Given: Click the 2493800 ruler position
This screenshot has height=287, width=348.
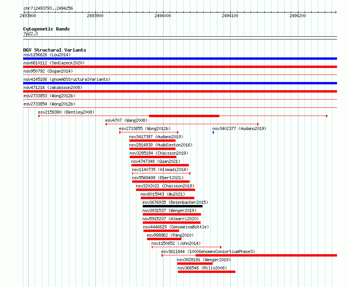Looking at the screenshot, I should (x=28, y=16).
